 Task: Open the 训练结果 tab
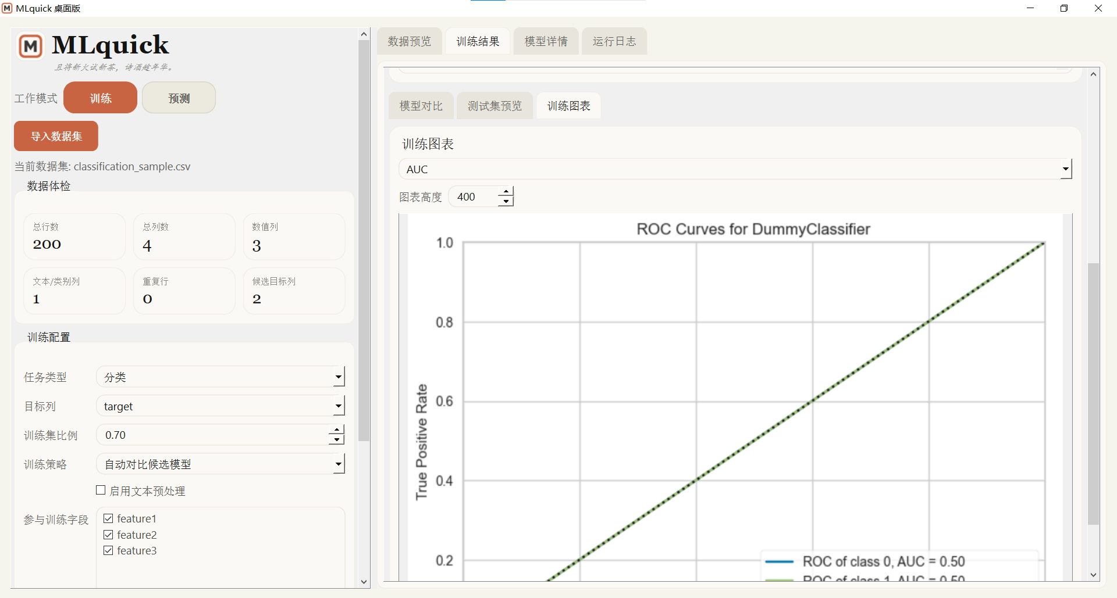coord(478,41)
